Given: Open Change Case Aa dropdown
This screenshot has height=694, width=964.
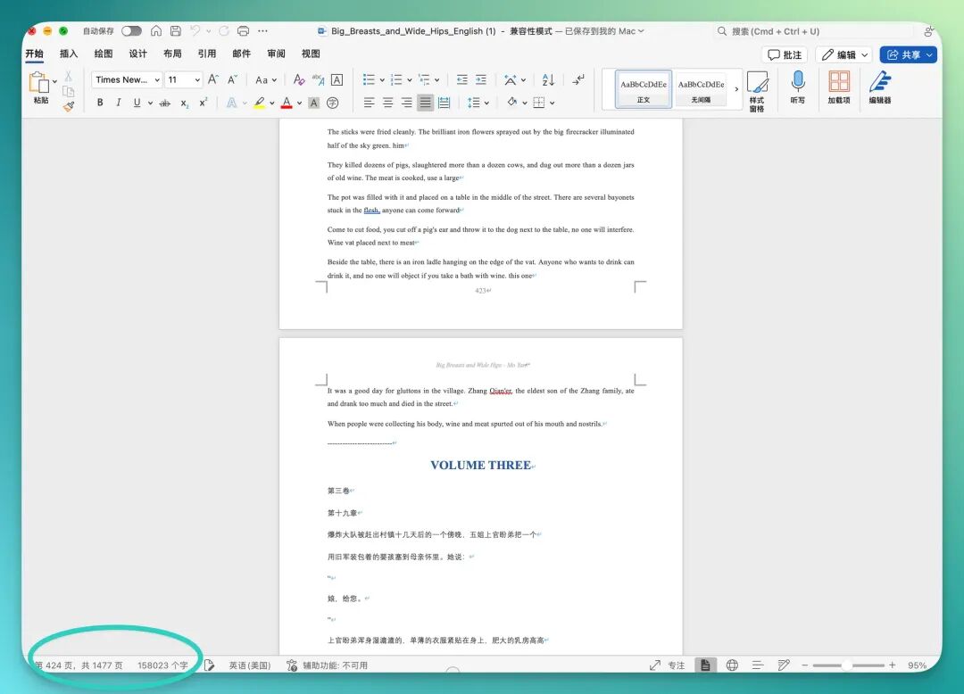Looking at the screenshot, I should click(266, 80).
